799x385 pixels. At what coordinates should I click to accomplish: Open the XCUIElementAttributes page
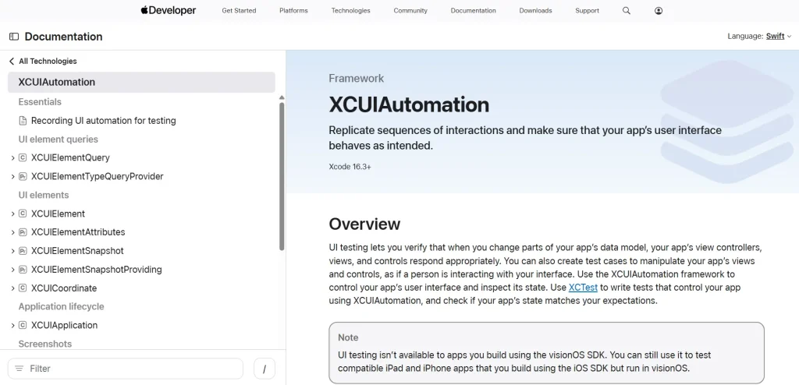78,232
